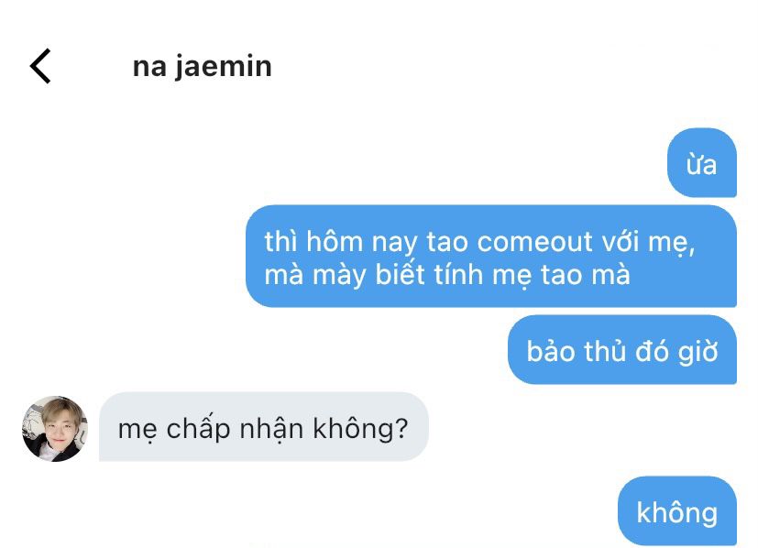Viewport: 758px width, 548px height.
Task: Go back using the left arrow icon
Action: tap(40, 66)
